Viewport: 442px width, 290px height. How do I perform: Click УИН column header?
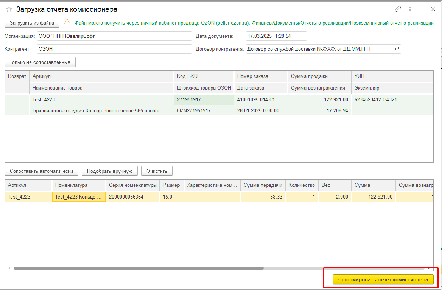point(392,76)
